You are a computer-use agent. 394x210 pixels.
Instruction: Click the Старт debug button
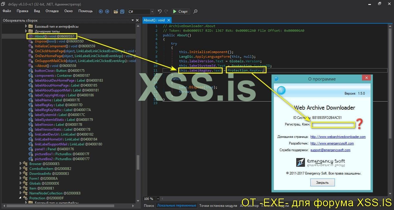(180, 12)
